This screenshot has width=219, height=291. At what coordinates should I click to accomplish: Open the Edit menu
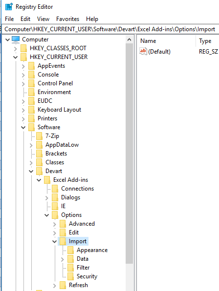pyautogui.click(x=25, y=19)
